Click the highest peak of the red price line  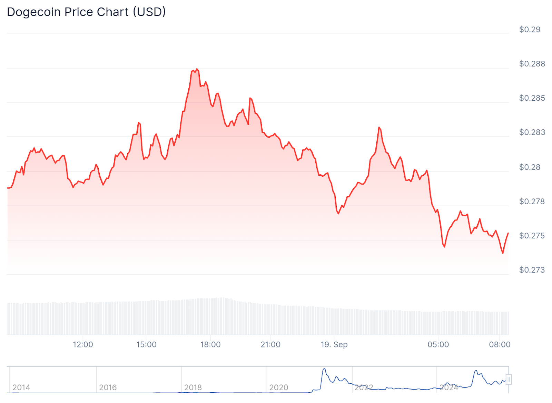click(x=197, y=69)
